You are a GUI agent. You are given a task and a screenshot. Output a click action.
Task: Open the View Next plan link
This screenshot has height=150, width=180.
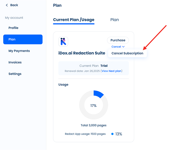coord(111,71)
